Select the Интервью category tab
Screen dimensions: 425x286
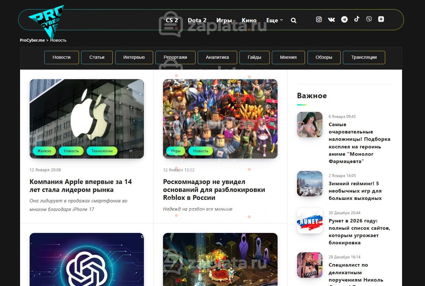point(134,58)
